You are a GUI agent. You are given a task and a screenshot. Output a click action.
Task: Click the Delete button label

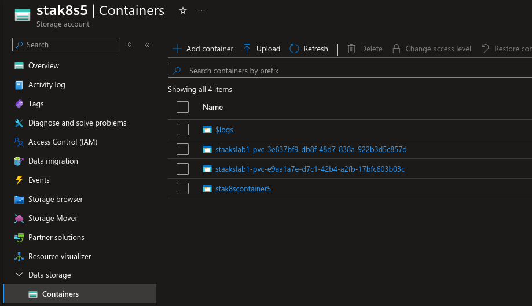(372, 49)
